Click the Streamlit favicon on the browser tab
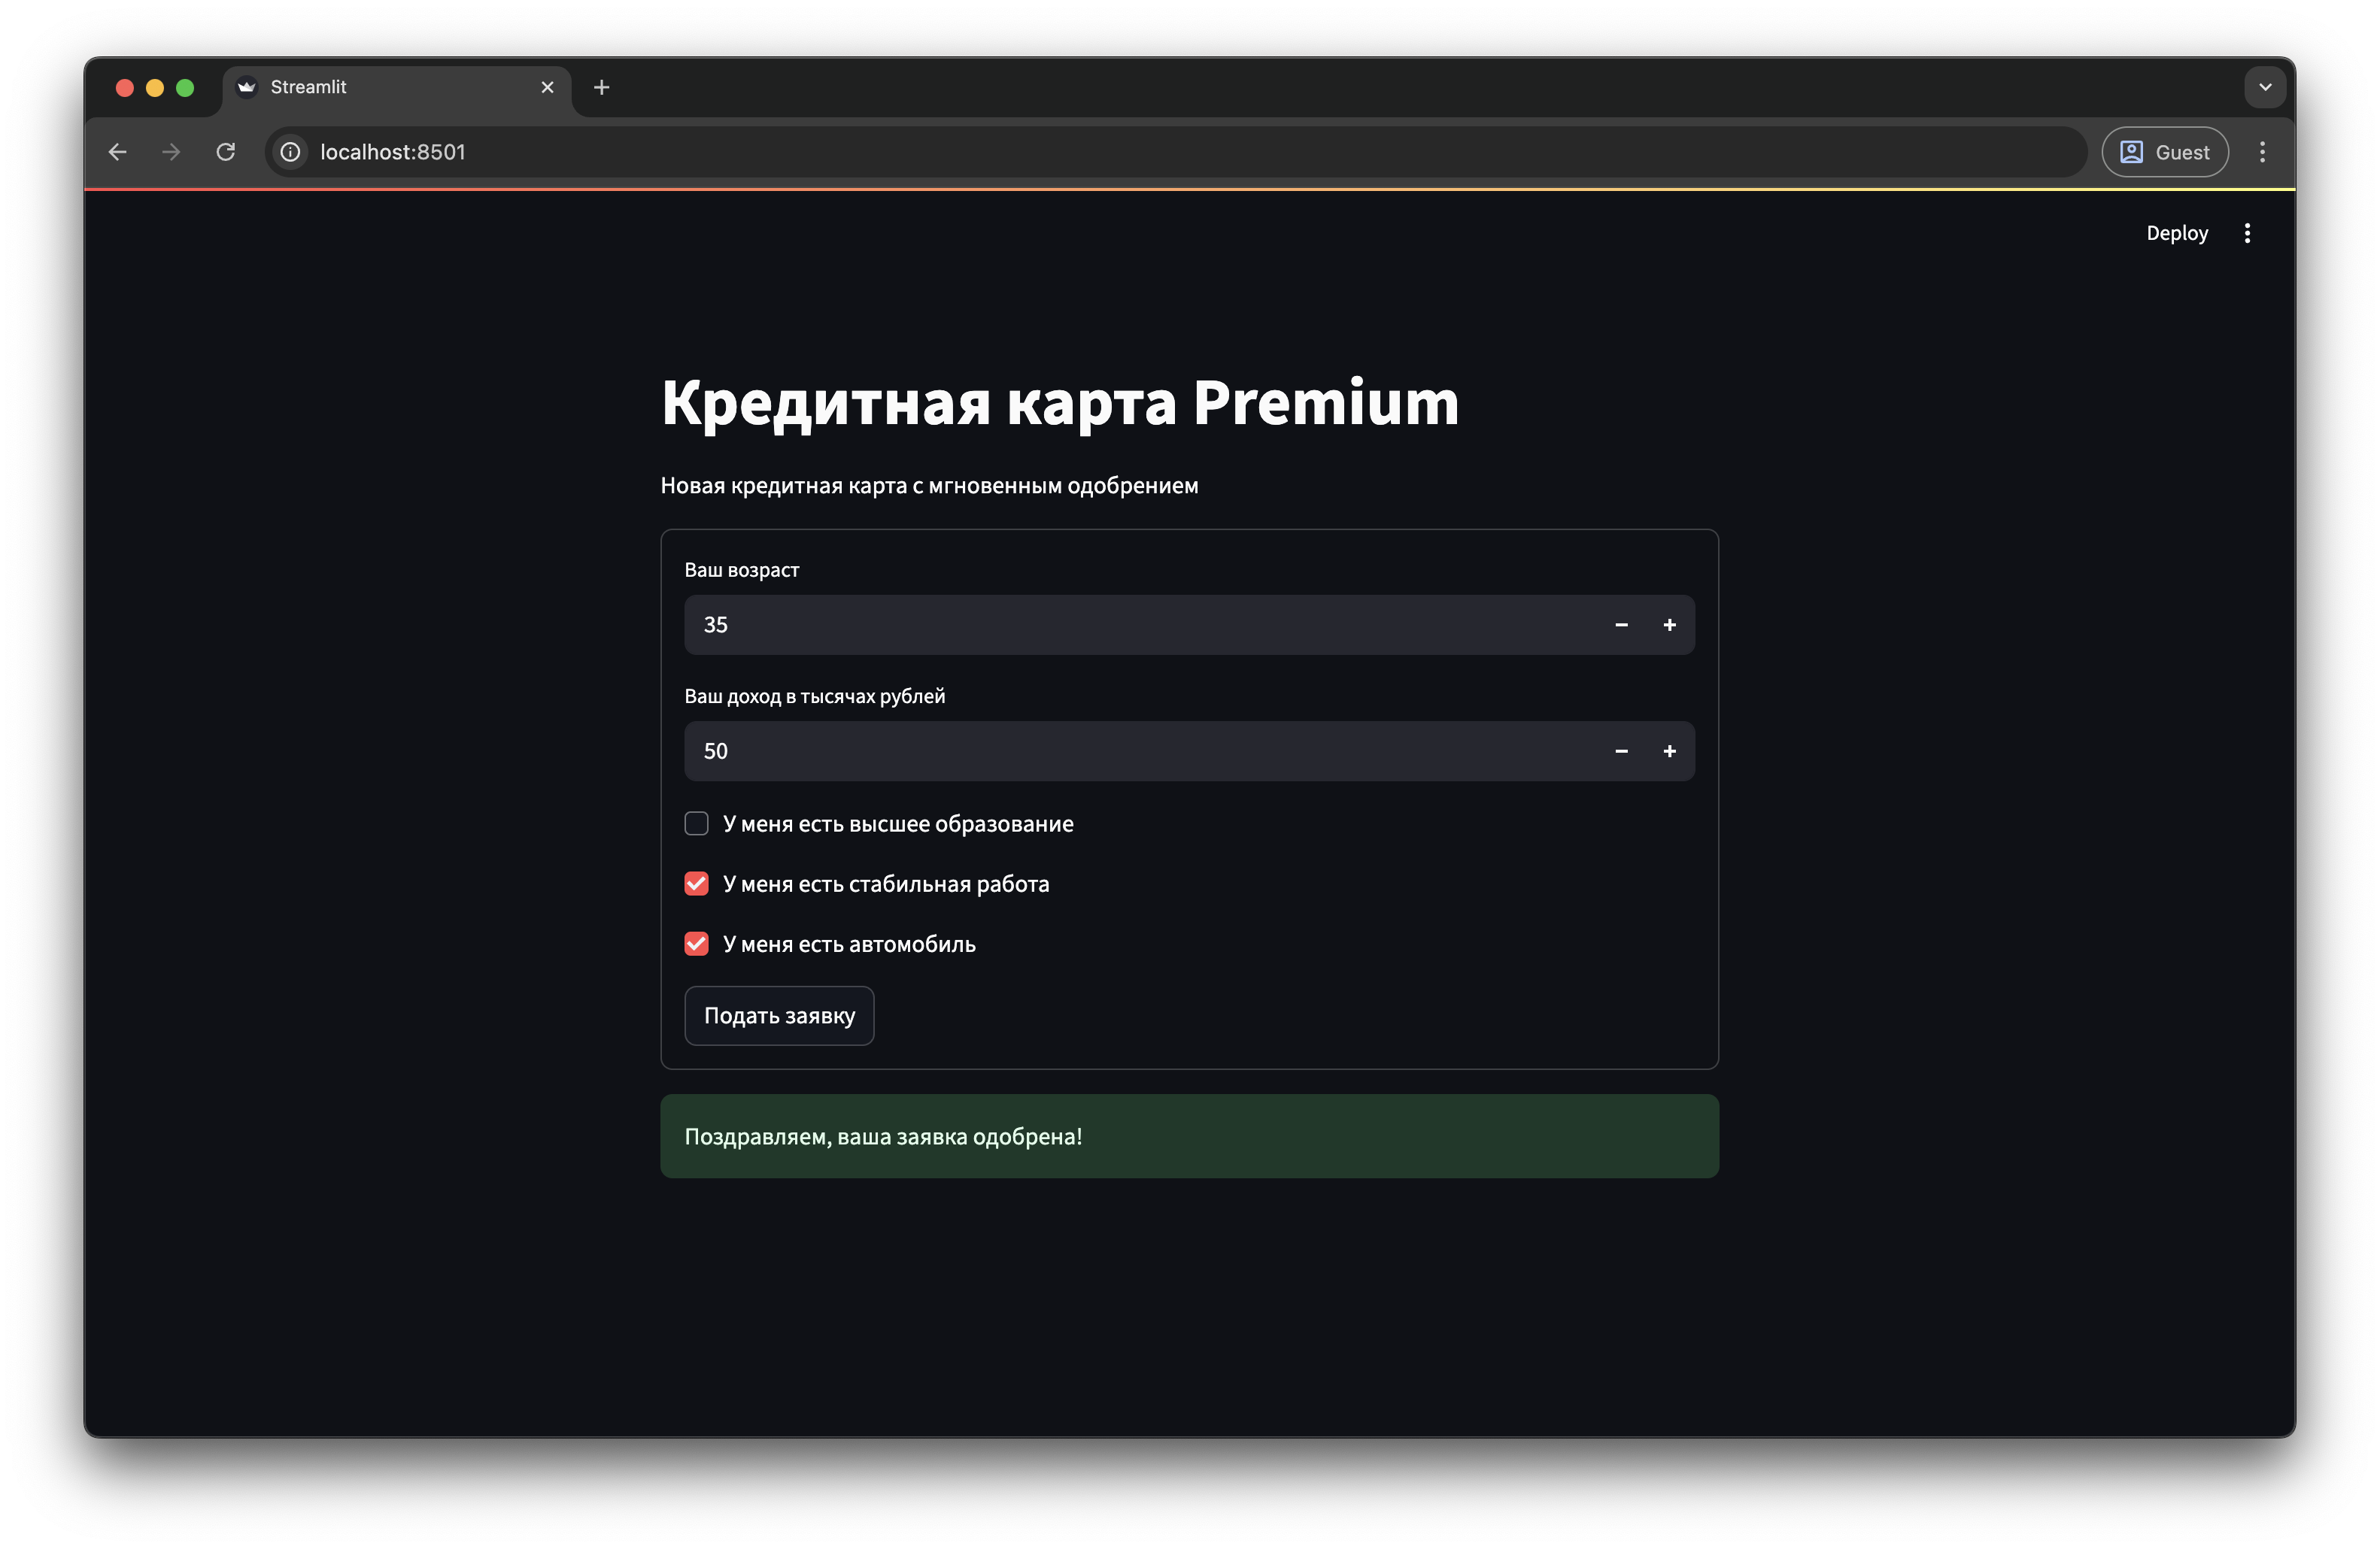 pyautogui.click(x=246, y=87)
